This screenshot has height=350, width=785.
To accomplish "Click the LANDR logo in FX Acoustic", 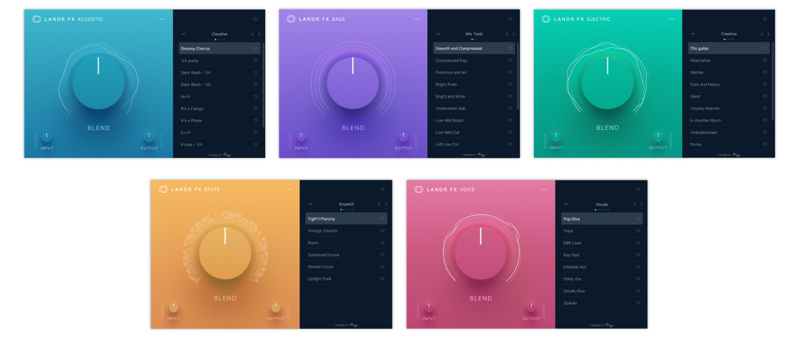I will (x=36, y=19).
